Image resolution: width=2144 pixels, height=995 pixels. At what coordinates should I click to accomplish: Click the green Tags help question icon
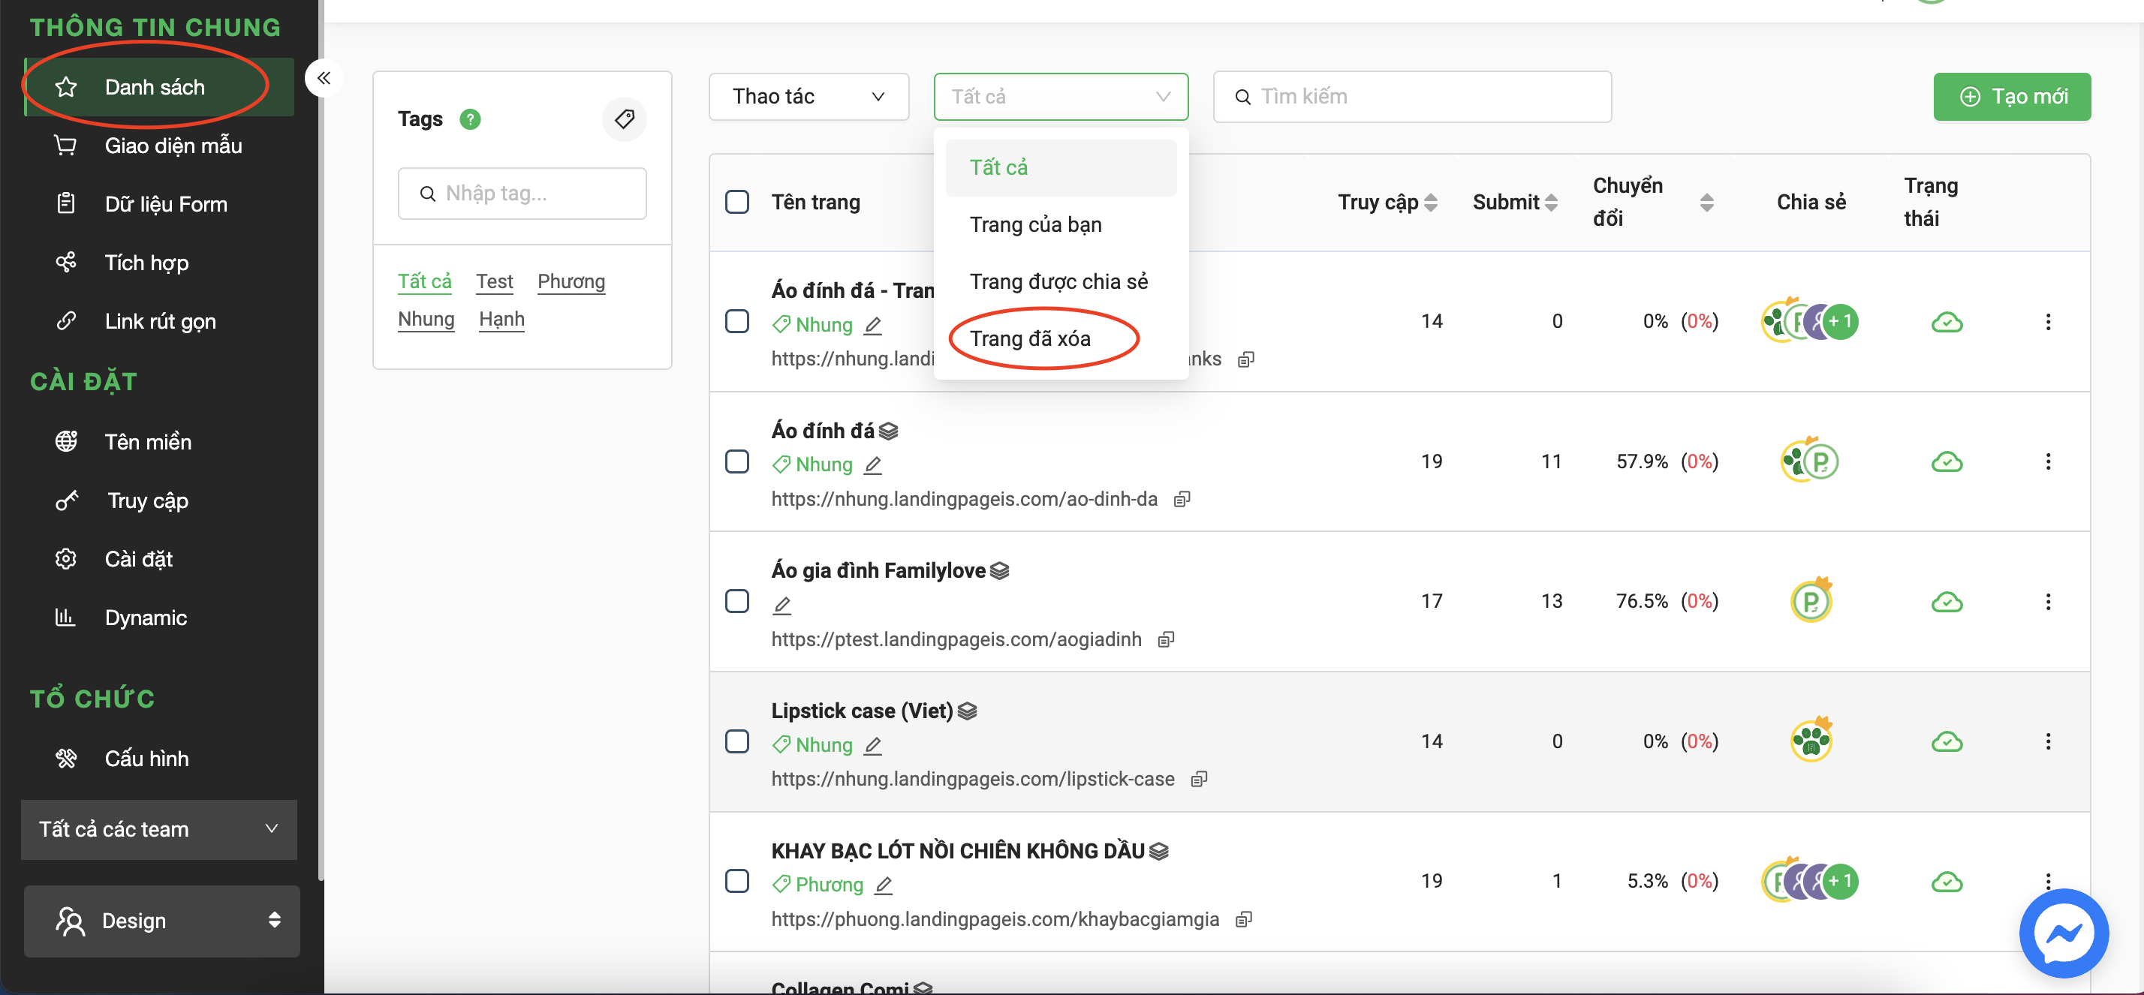click(x=470, y=120)
